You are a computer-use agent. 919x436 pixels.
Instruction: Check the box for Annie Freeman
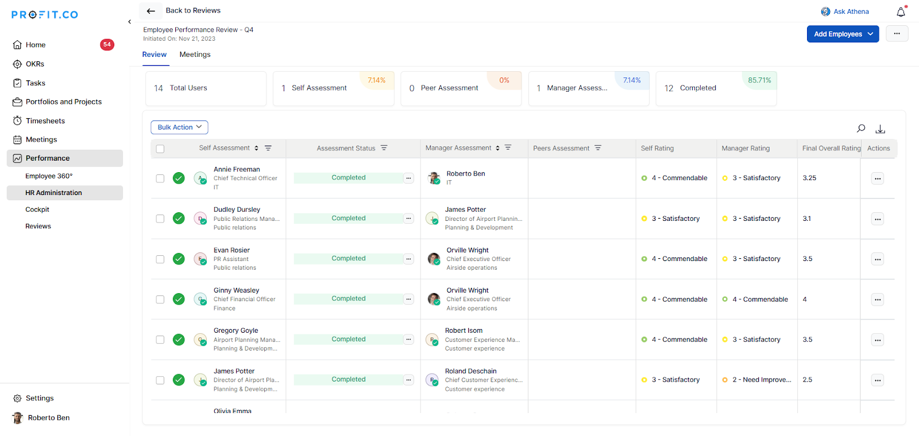pyautogui.click(x=160, y=178)
